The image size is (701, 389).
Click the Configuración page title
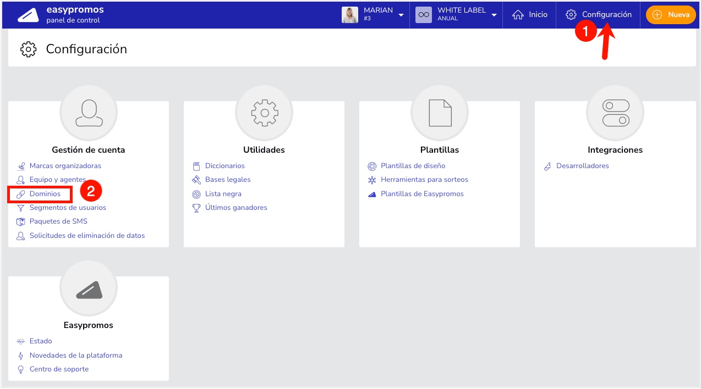pos(86,49)
